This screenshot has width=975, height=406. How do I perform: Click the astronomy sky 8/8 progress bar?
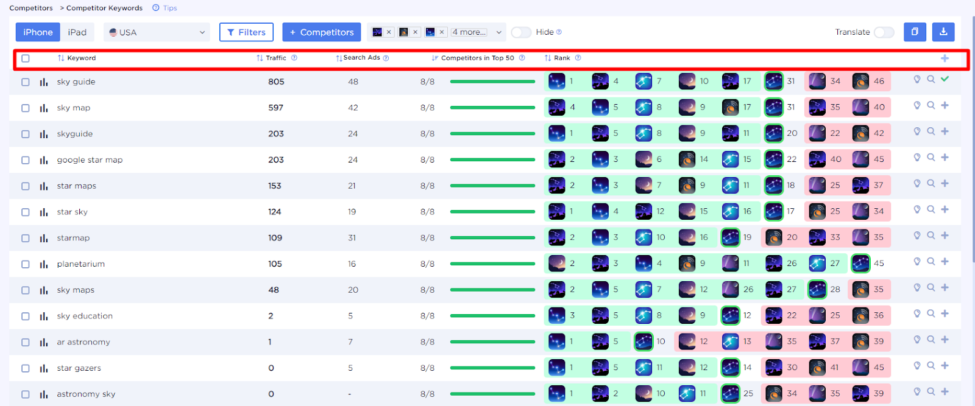492,394
